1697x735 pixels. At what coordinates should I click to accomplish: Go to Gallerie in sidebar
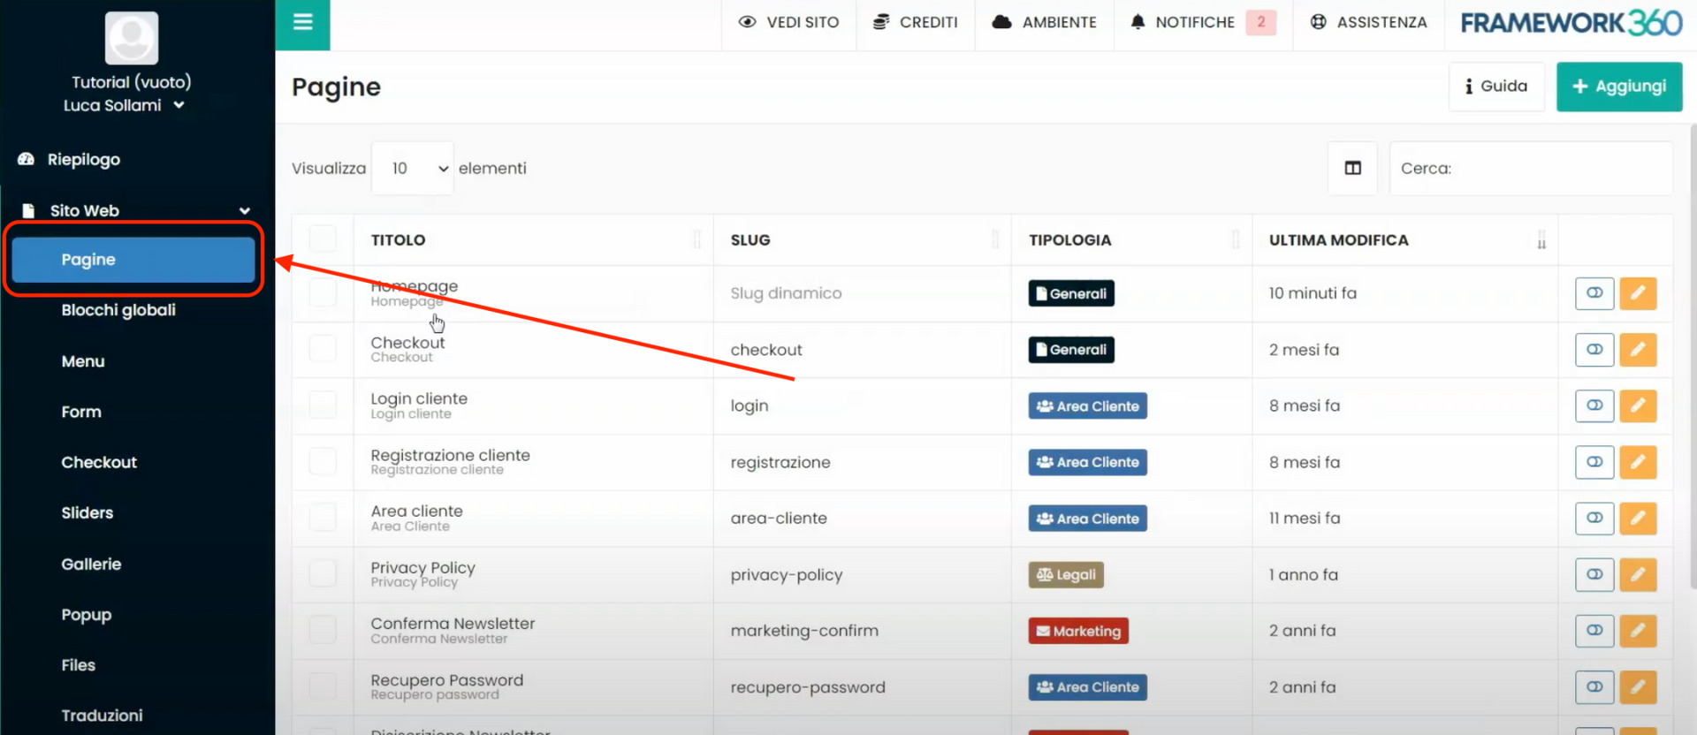tap(91, 564)
